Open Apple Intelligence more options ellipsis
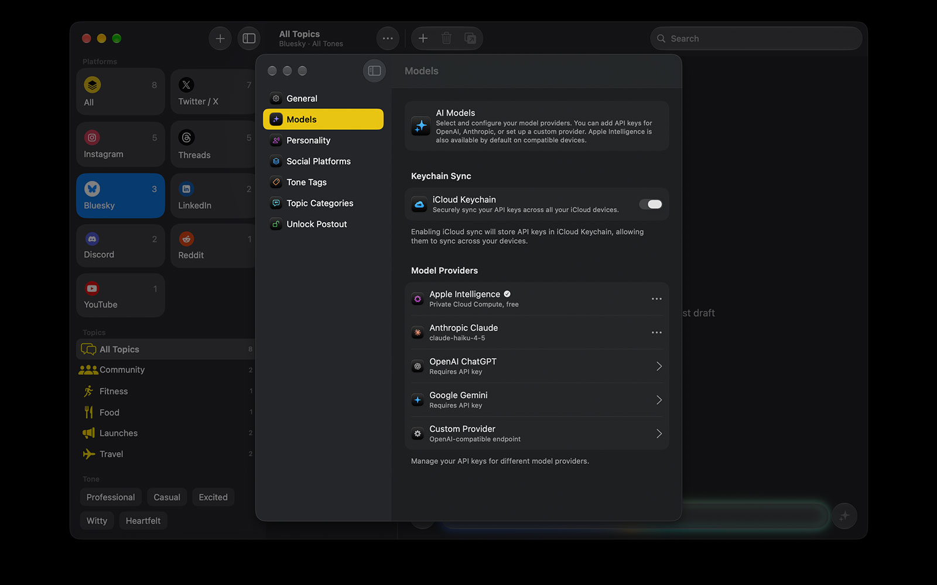The height and width of the screenshot is (585, 937). pyautogui.click(x=656, y=299)
